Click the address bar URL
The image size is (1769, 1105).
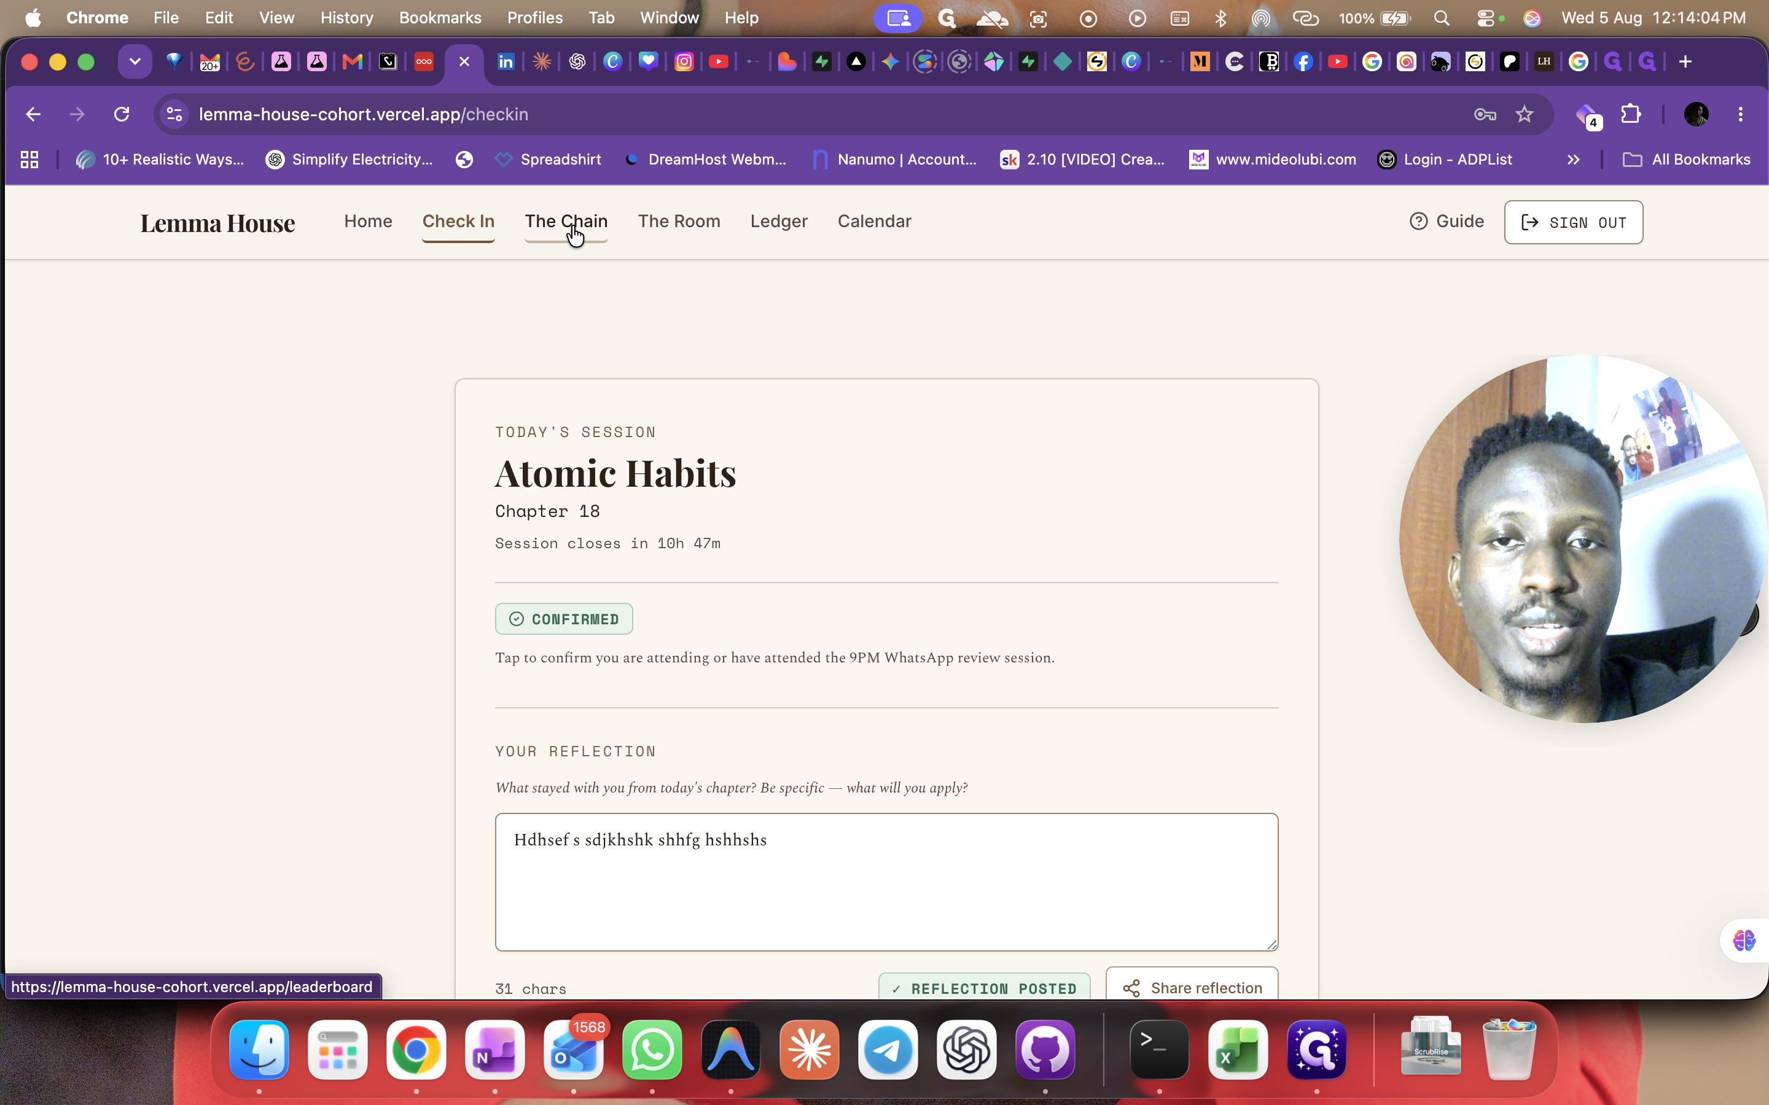[x=363, y=114]
